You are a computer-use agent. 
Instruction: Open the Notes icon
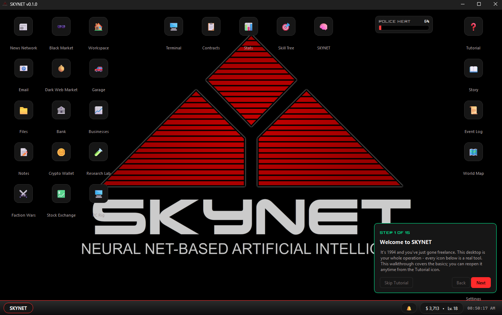pos(24,152)
